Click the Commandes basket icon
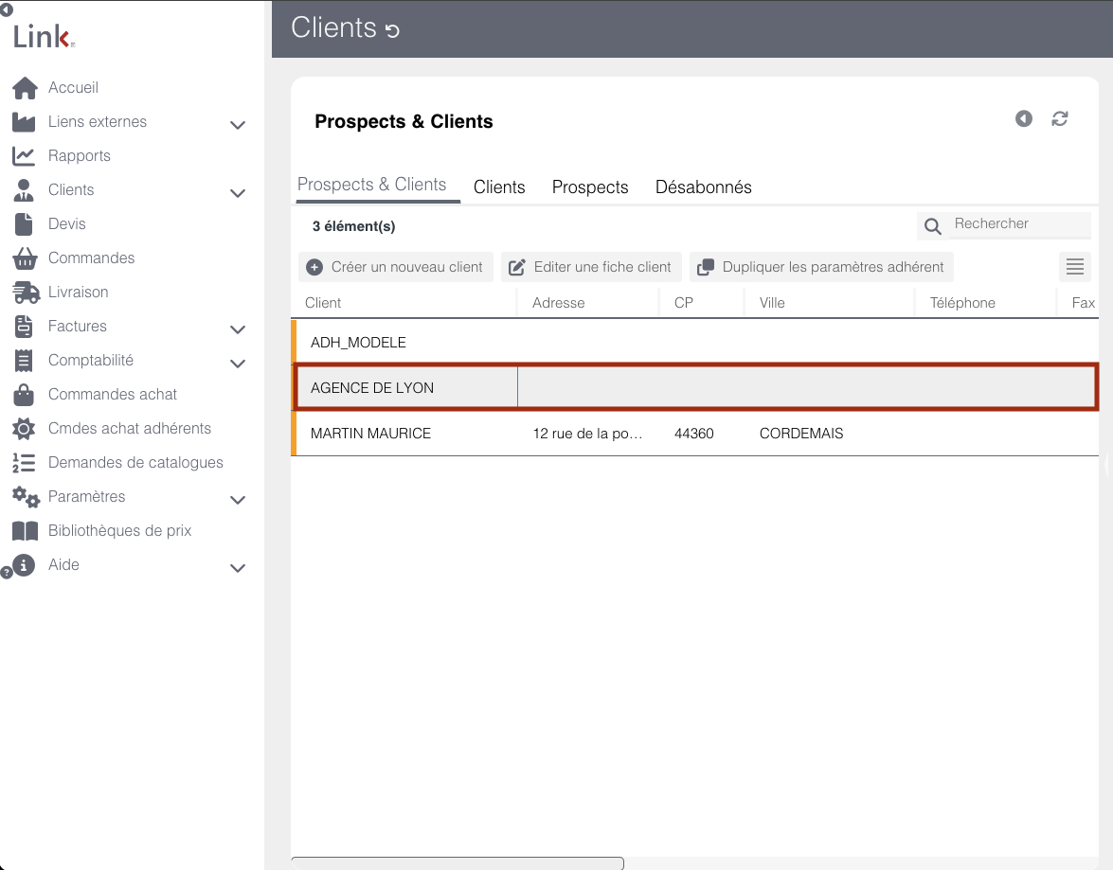The width and height of the screenshot is (1113, 870). [25, 258]
